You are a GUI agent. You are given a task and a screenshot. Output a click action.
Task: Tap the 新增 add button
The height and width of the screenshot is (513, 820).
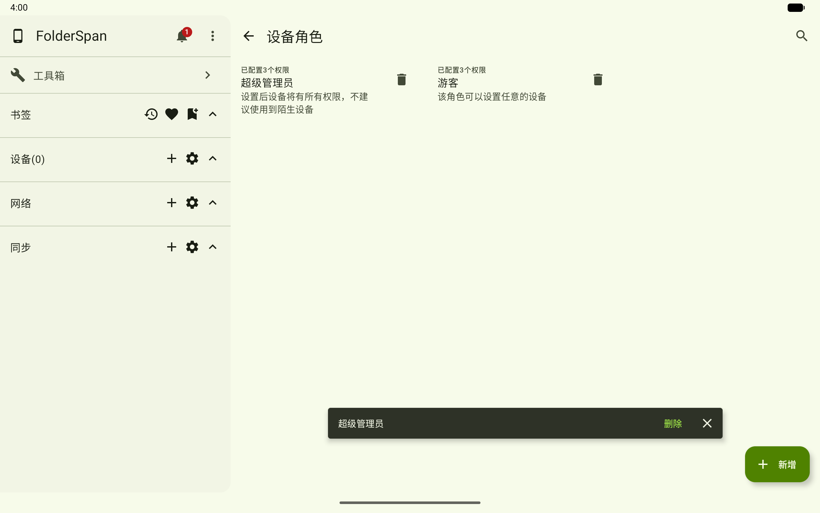[x=777, y=464]
